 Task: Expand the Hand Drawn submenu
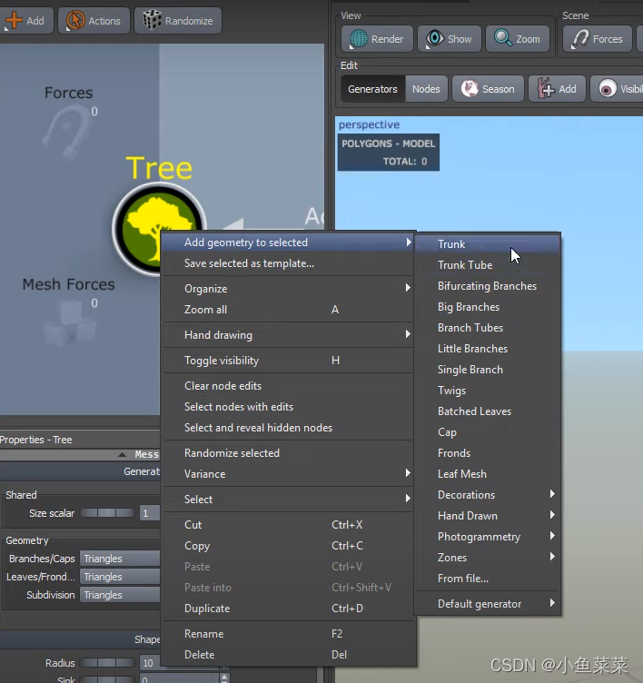[x=487, y=516]
